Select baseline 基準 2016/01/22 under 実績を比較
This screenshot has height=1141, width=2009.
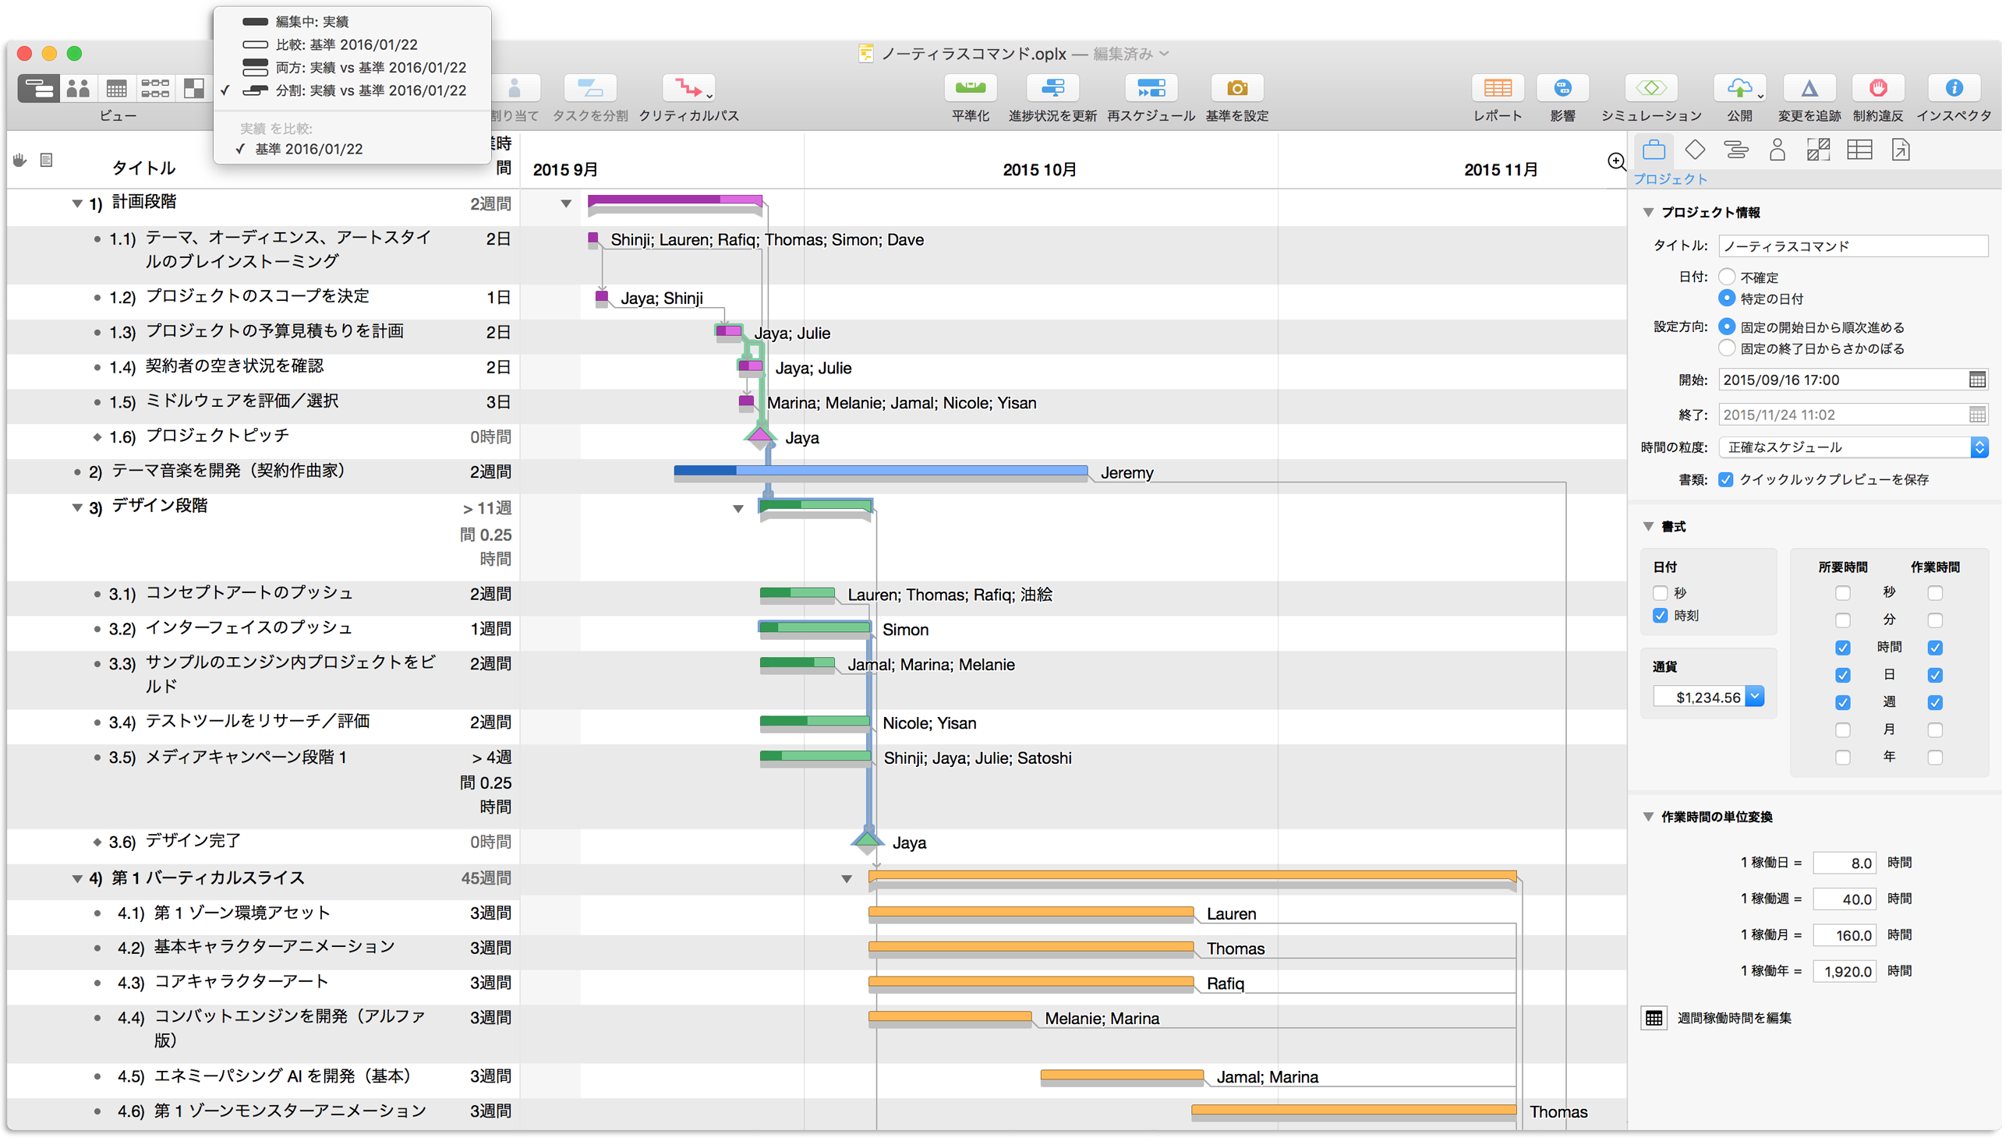coord(352,149)
